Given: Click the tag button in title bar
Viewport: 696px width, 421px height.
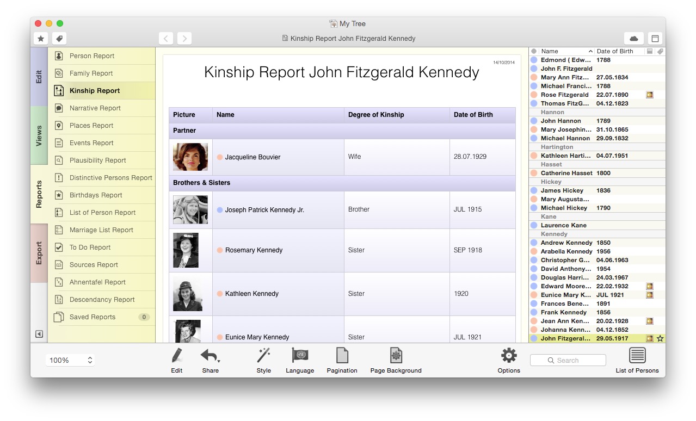Looking at the screenshot, I should (59, 39).
